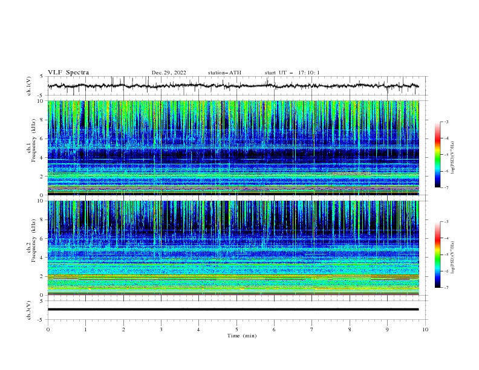Click the "4" minute tick on time axis
The width and height of the screenshot is (479, 370).
click(198, 329)
